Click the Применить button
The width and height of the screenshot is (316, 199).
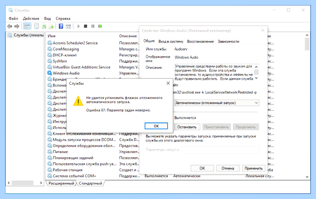[x=253, y=168]
